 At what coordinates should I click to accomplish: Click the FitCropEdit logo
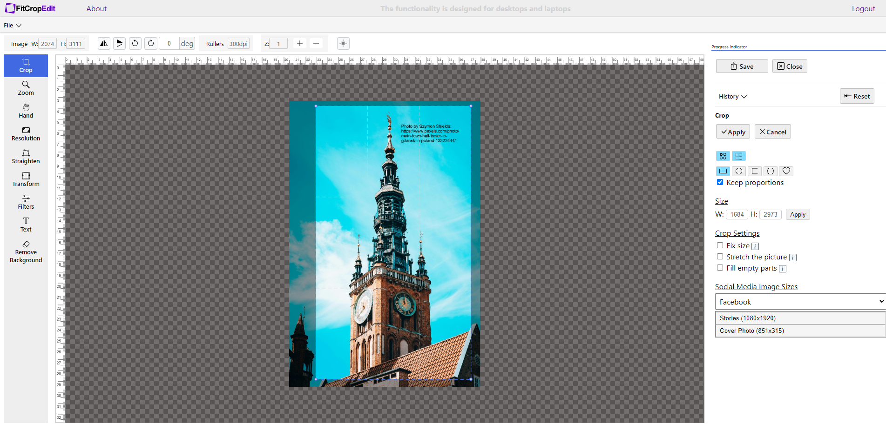tap(30, 8)
